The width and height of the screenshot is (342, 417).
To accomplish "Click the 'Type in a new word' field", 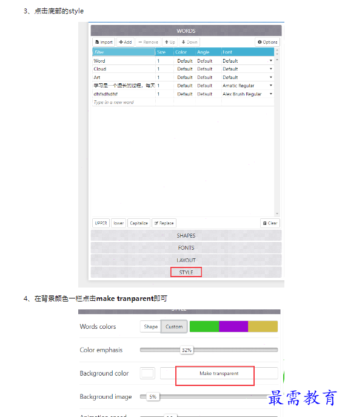I will pyautogui.click(x=124, y=102).
